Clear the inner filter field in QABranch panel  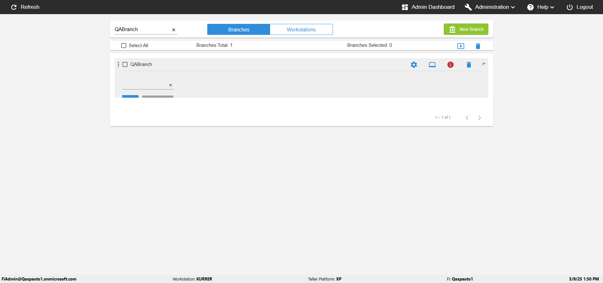[171, 85]
